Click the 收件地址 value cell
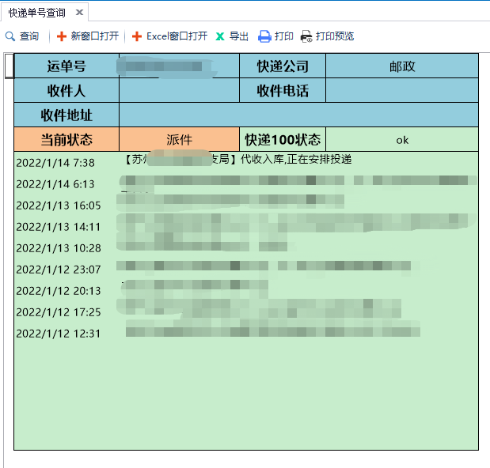 (298, 115)
